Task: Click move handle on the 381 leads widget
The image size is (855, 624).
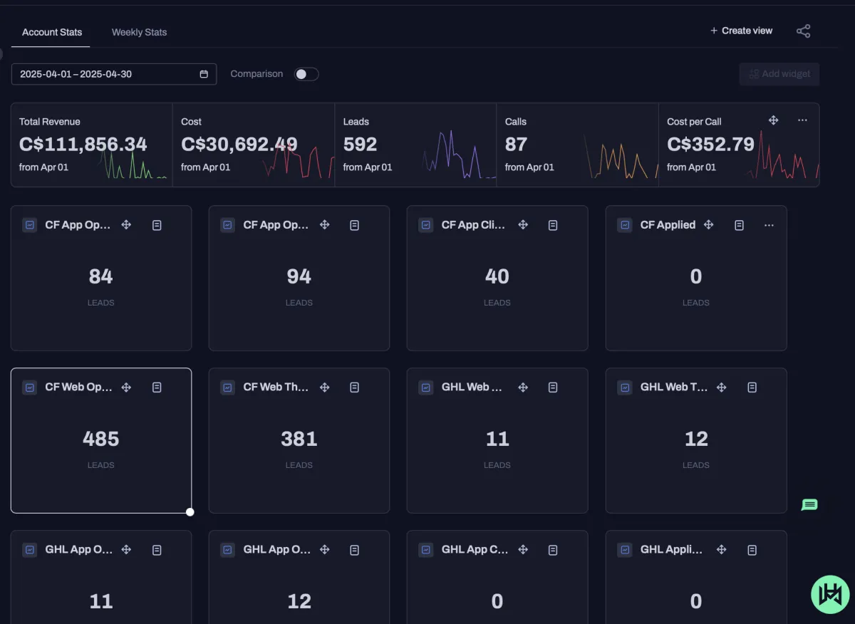Action: coord(324,388)
